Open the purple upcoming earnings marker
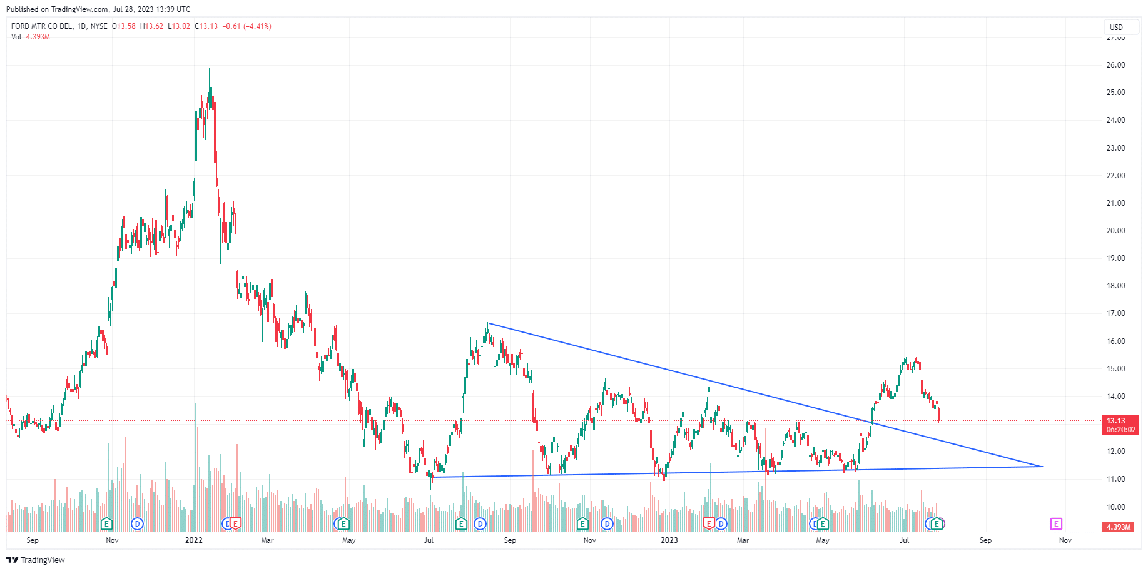Image resolution: width=1148 pixels, height=571 pixels. (1056, 523)
